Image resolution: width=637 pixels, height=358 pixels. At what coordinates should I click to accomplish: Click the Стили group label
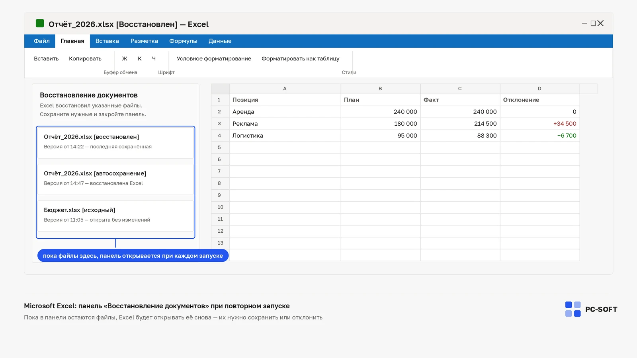pos(349,72)
